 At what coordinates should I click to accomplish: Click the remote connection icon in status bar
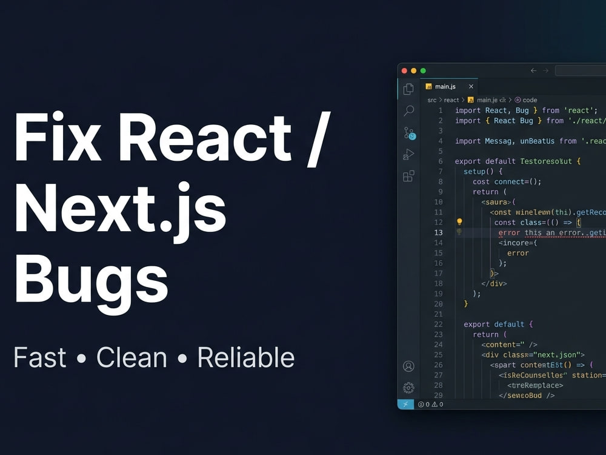pos(405,404)
